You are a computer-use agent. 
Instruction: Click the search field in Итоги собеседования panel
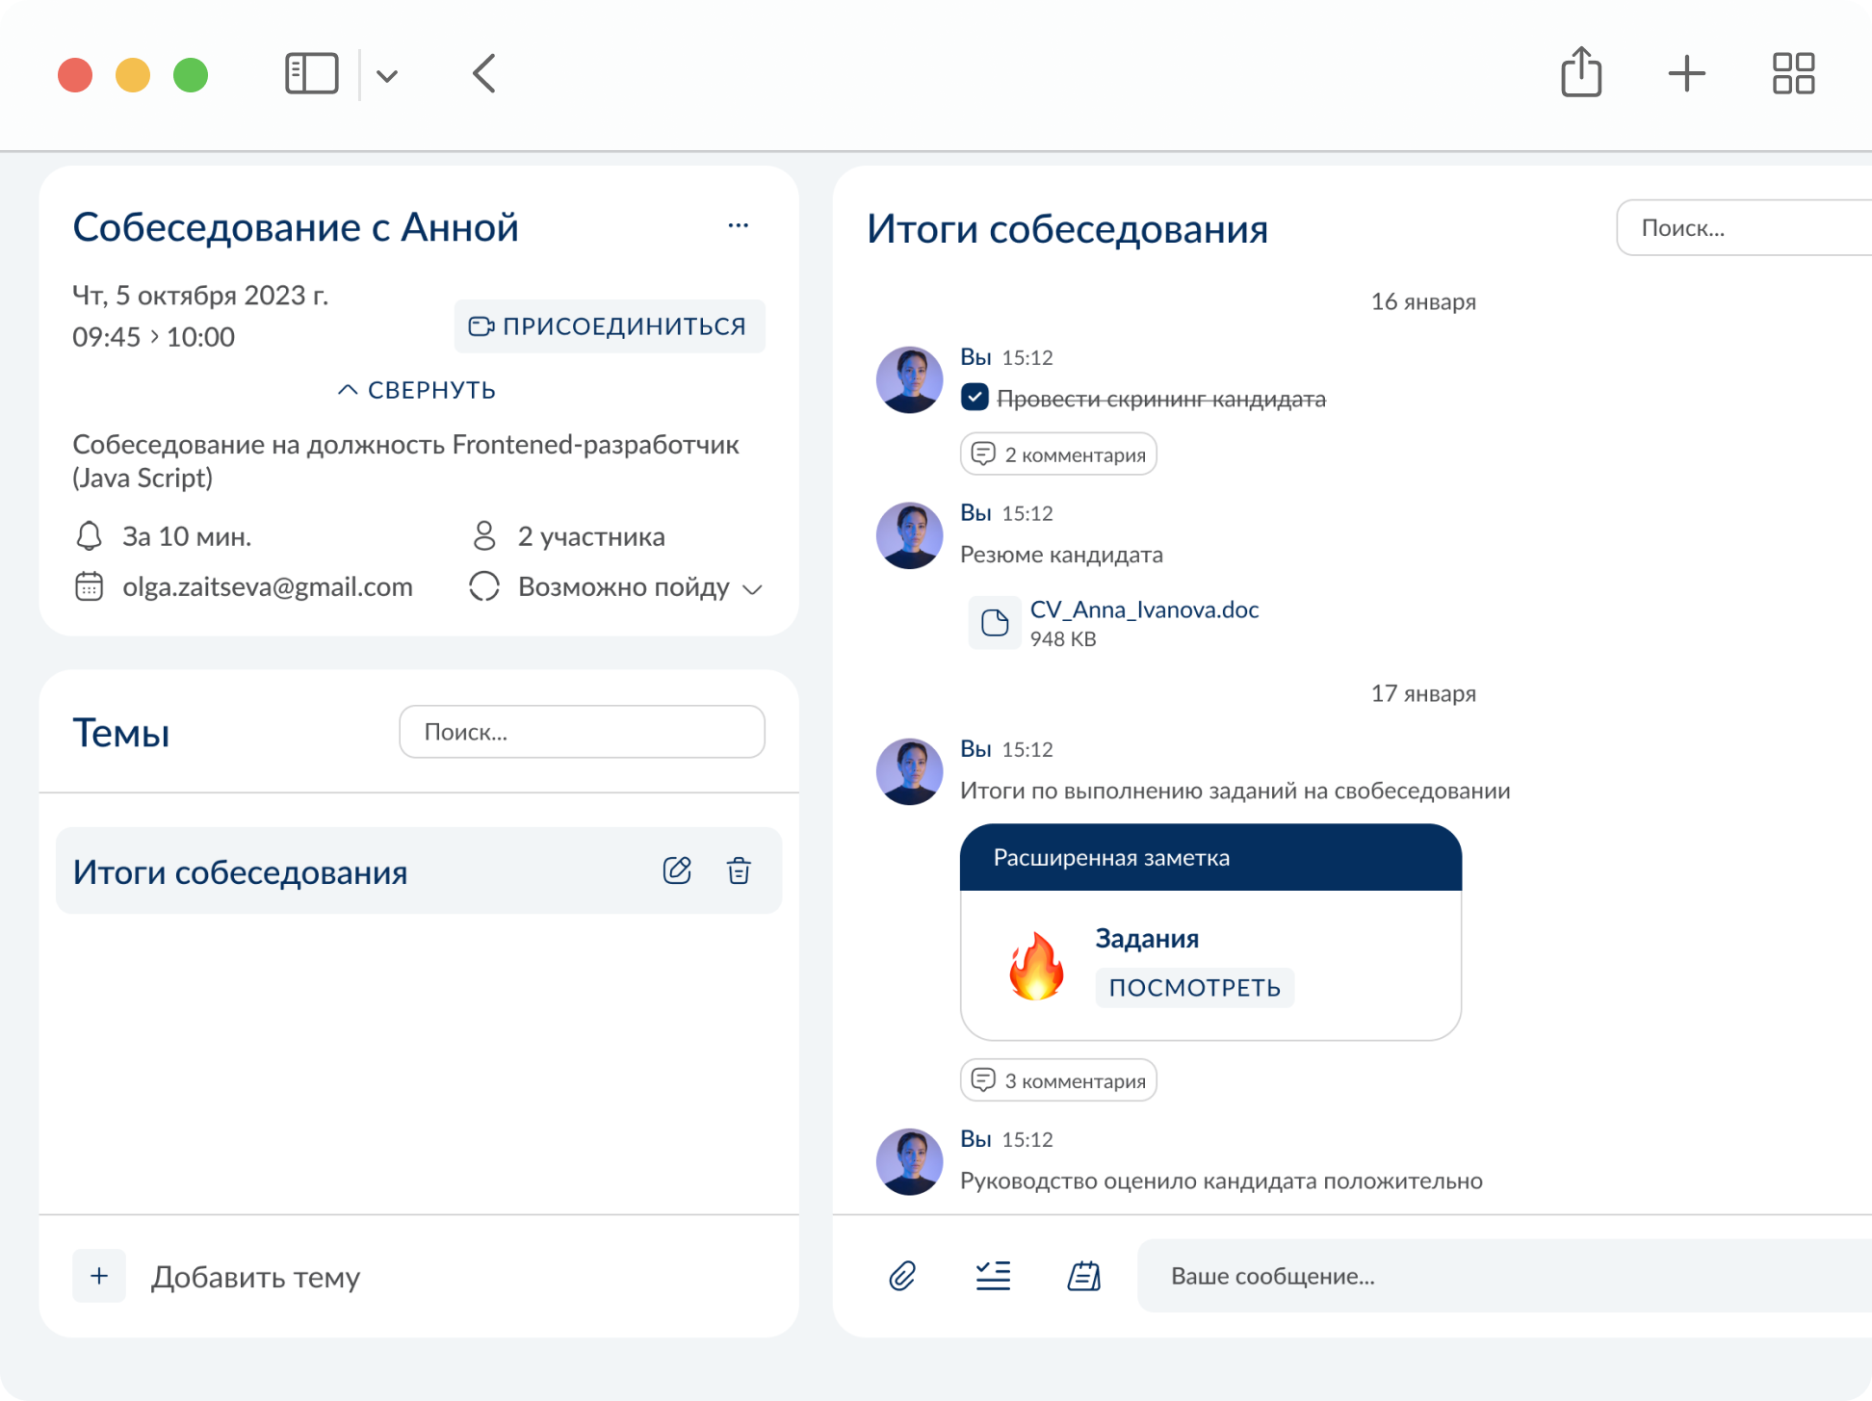[1743, 228]
